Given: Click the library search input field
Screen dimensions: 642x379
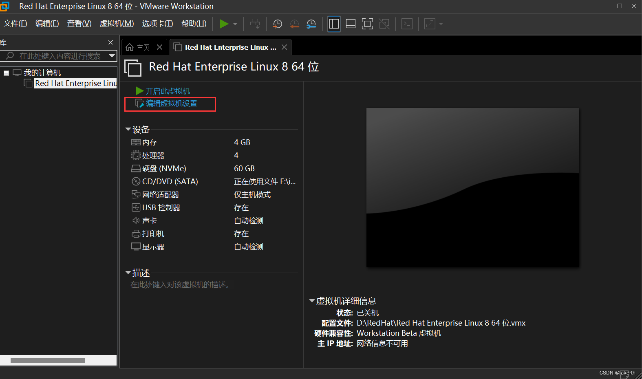Looking at the screenshot, I should click(x=60, y=56).
